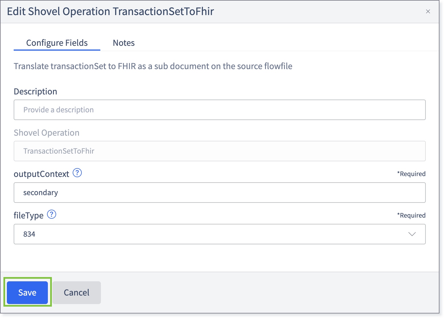444x318 pixels.
Task: Click the 'Translate transactionSet to FHIR' description text
Action: (153, 66)
